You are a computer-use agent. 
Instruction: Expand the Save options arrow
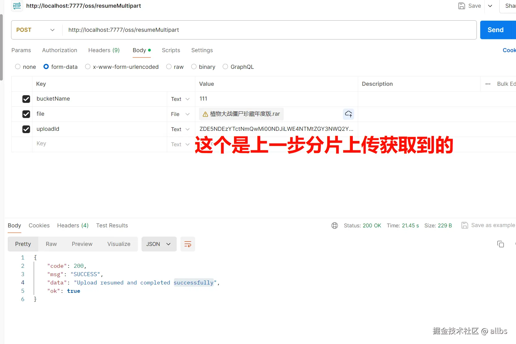click(490, 6)
